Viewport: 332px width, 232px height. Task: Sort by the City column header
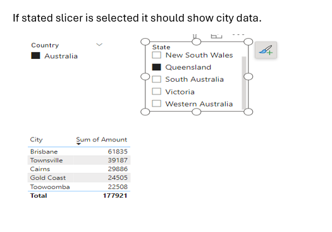coord(36,139)
